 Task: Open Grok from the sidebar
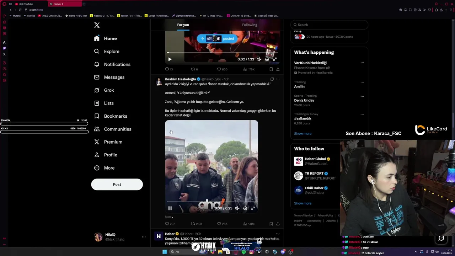[104, 90]
